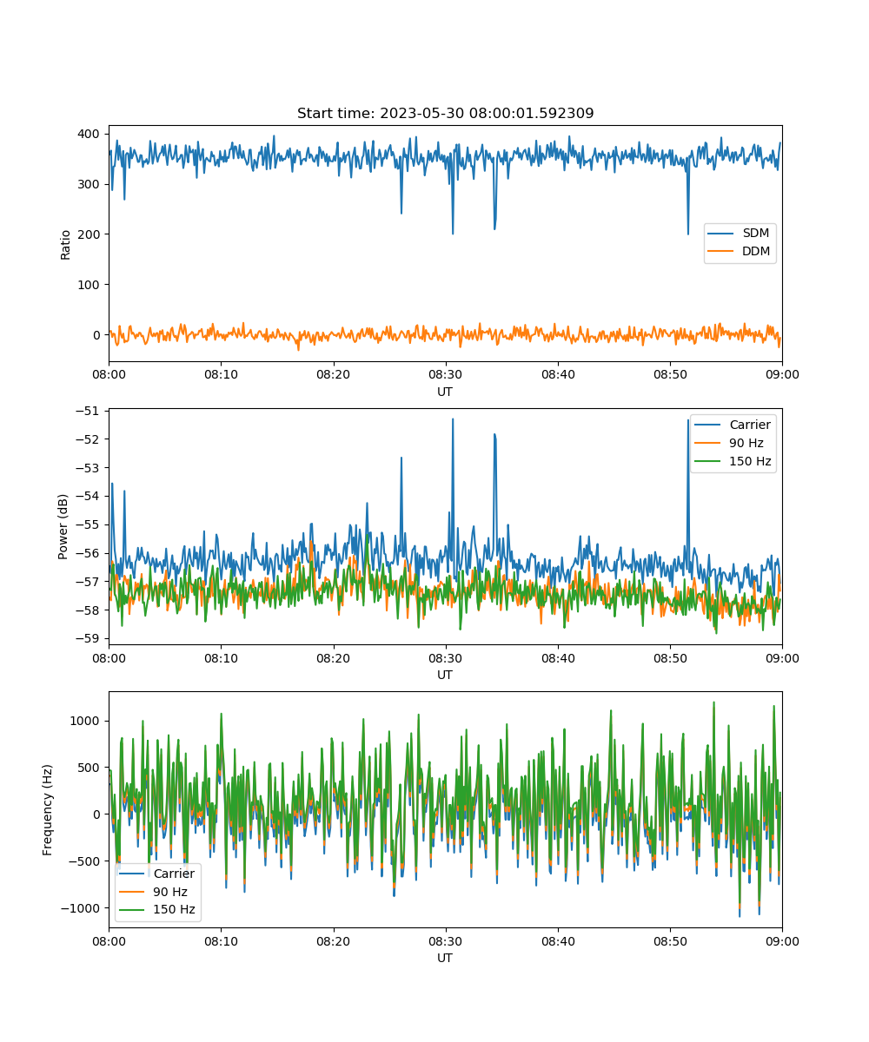Click the UT label under the Frequency plot
This screenshot has width=869, height=1042.
coord(445,959)
